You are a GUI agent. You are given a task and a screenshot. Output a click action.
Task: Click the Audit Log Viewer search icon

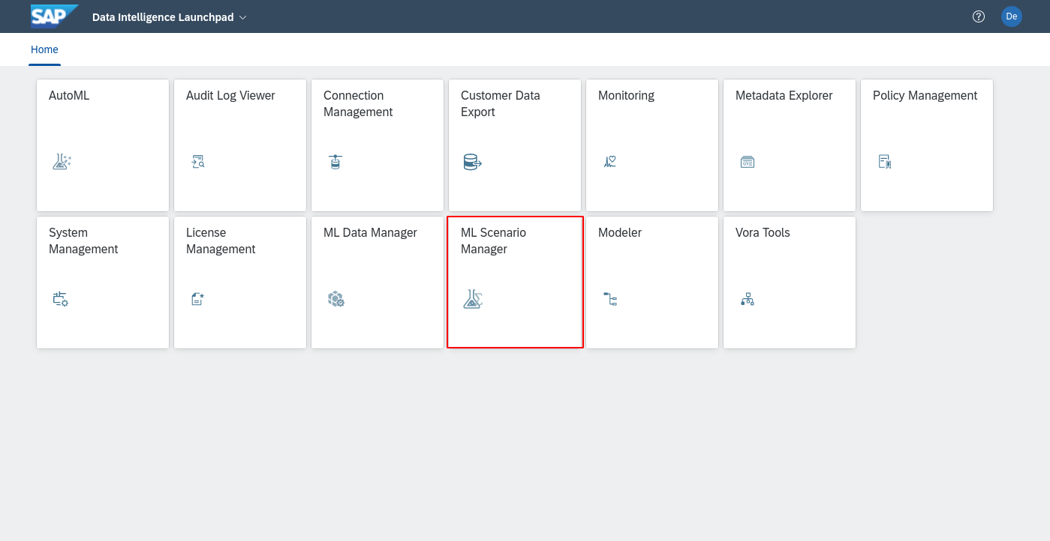click(198, 161)
